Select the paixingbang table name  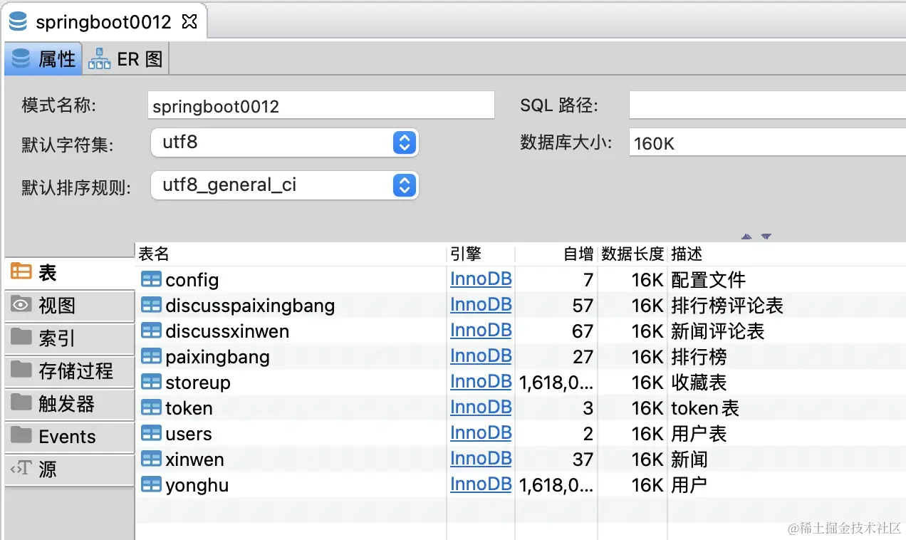point(217,358)
